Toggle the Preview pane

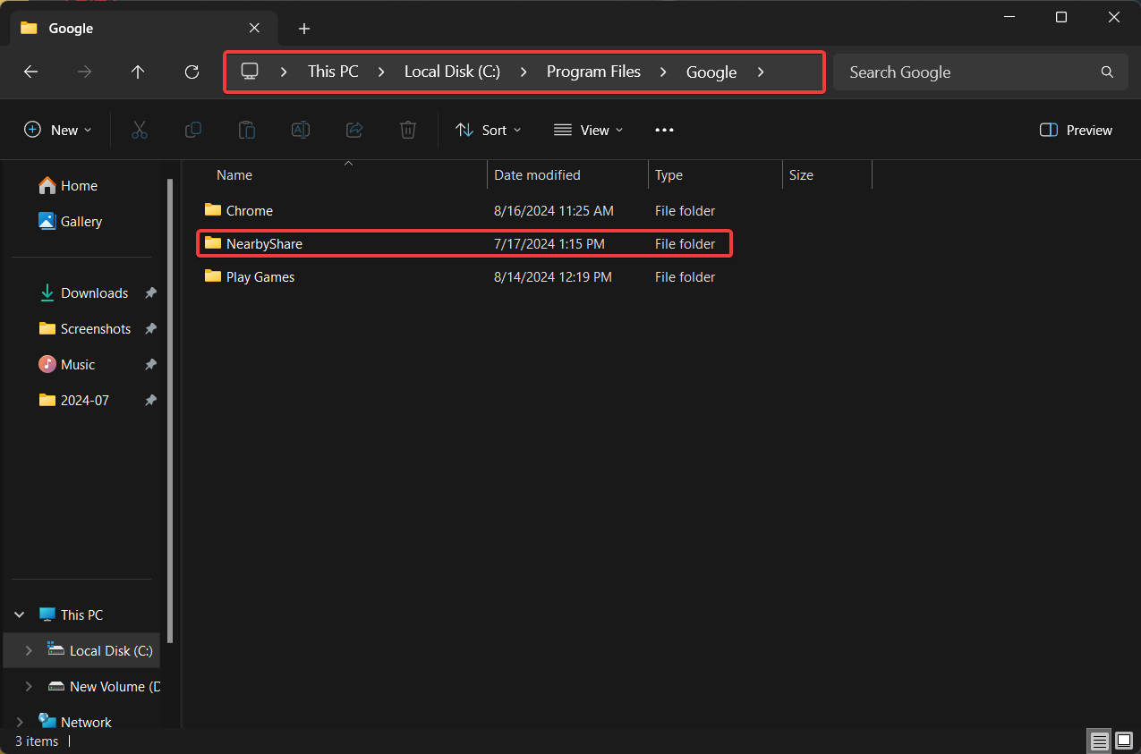(1077, 130)
